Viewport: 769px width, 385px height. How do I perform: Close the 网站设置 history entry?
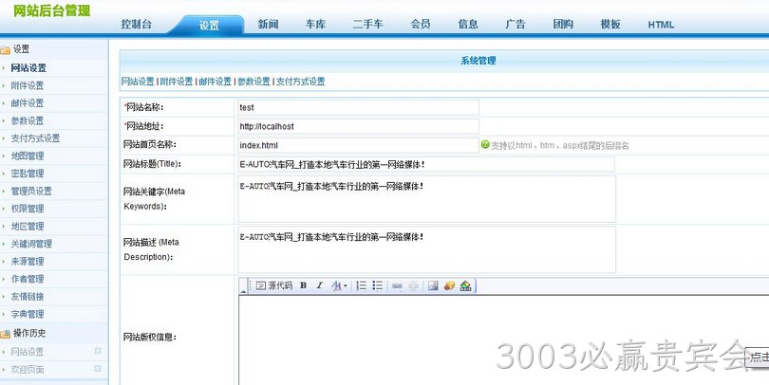point(98,351)
